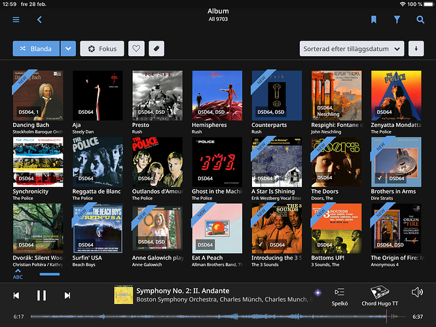The height and width of the screenshot is (327, 436).
Task: Open the Surfin' USA album cover
Action: click(98, 228)
